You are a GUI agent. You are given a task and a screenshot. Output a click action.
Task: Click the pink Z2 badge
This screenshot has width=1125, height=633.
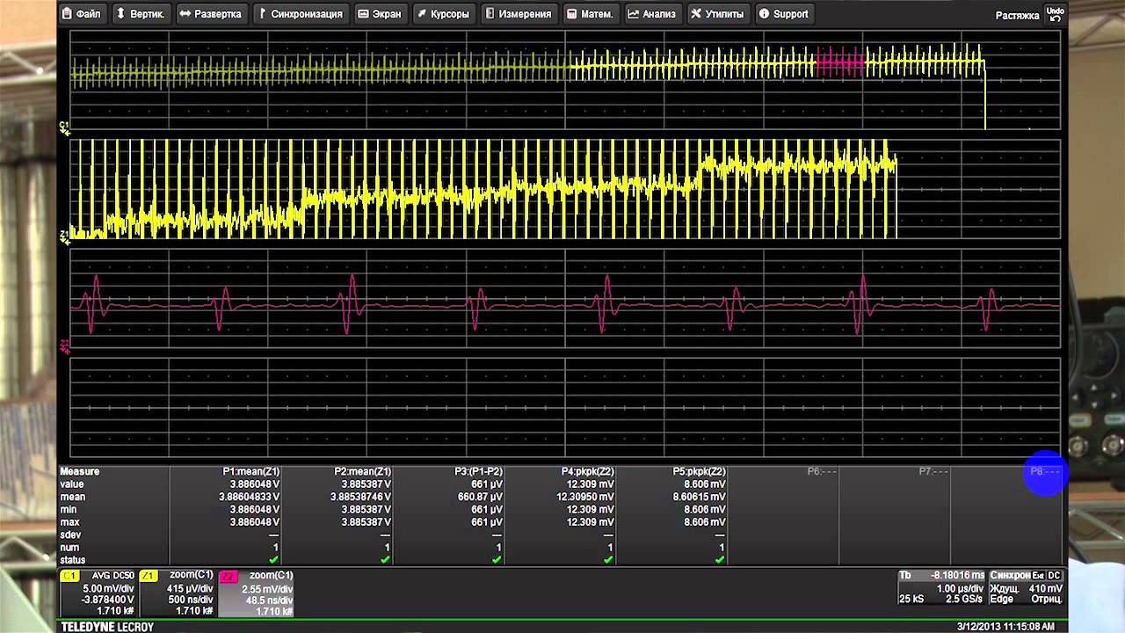point(228,576)
